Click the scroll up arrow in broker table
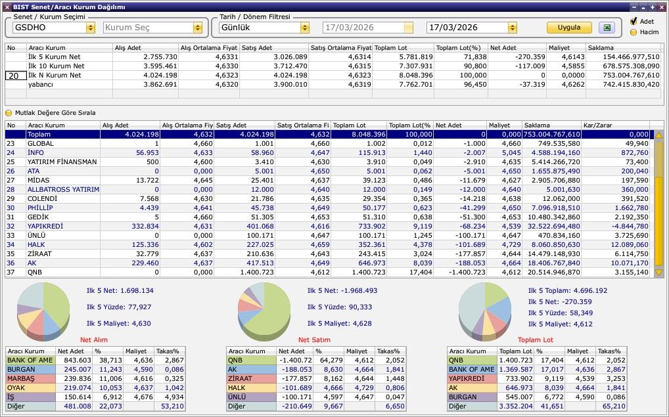The width and height of the screenshot is (669, 417). 658,135
